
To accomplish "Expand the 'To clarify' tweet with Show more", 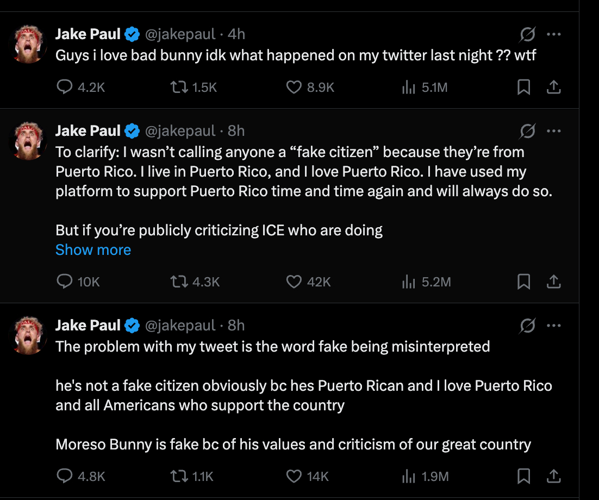I will [x=93, y=250].
